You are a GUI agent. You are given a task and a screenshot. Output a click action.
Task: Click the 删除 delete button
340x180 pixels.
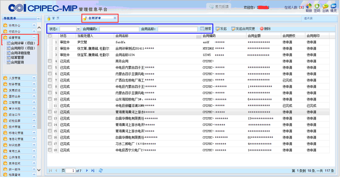pyautogui.click(x=265, y=28)
